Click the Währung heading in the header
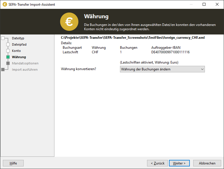 [x=96, y=17]
